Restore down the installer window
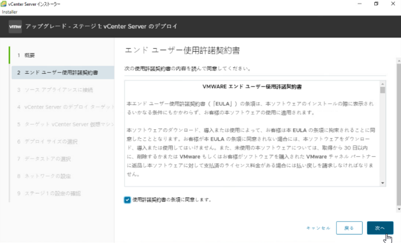401x243 pixels. (376, 4)
